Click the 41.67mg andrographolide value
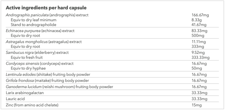225x110 pixels. pyautogui.click(x=199, y=25)
